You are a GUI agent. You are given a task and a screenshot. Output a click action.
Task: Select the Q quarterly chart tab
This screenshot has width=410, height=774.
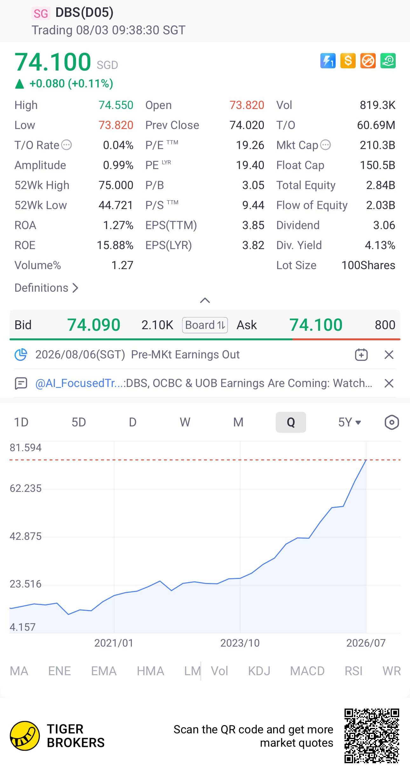[291, 422]
